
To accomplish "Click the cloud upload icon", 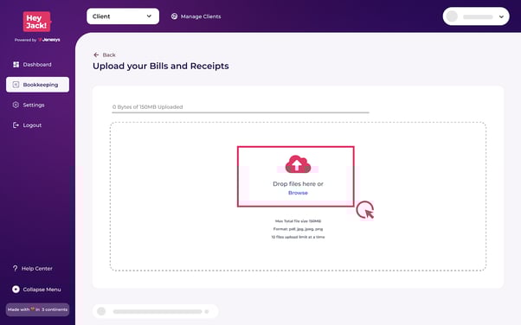I will pos(298,164).
